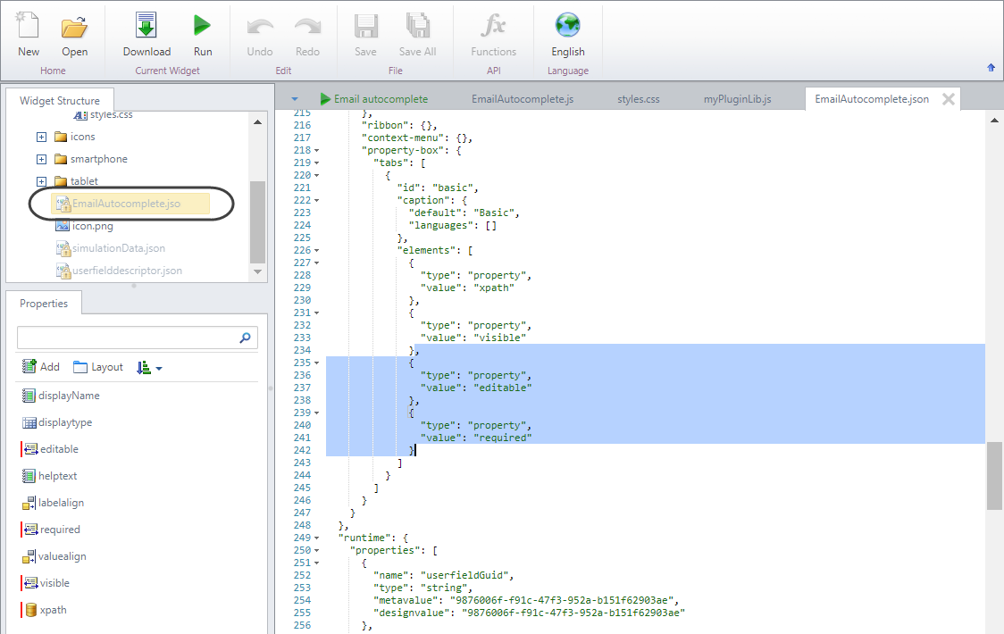The width and height of the screenshot is (1004, 634).
Task: Click the Save All icon
Action: 417,26
